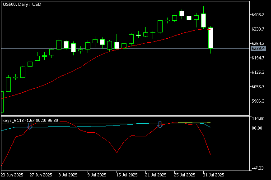
Task: Select the latest large white bearish candle
Action: click(210, 38)
